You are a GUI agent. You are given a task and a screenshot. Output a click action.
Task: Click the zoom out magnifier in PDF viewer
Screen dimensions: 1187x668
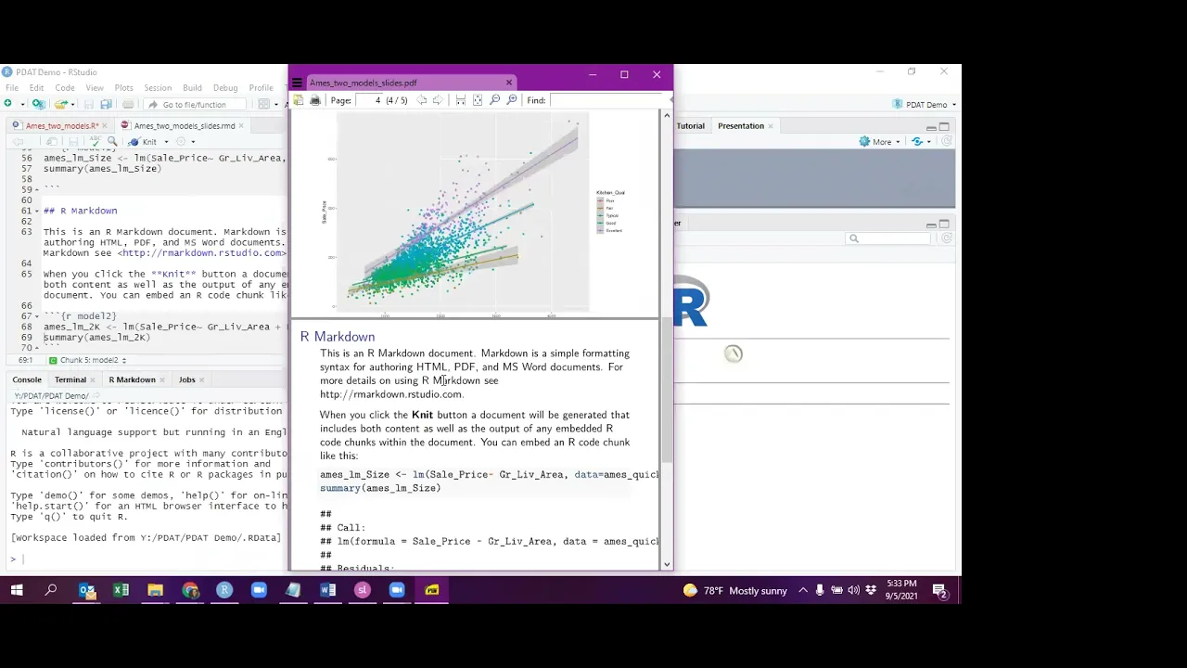coord(494,100)
